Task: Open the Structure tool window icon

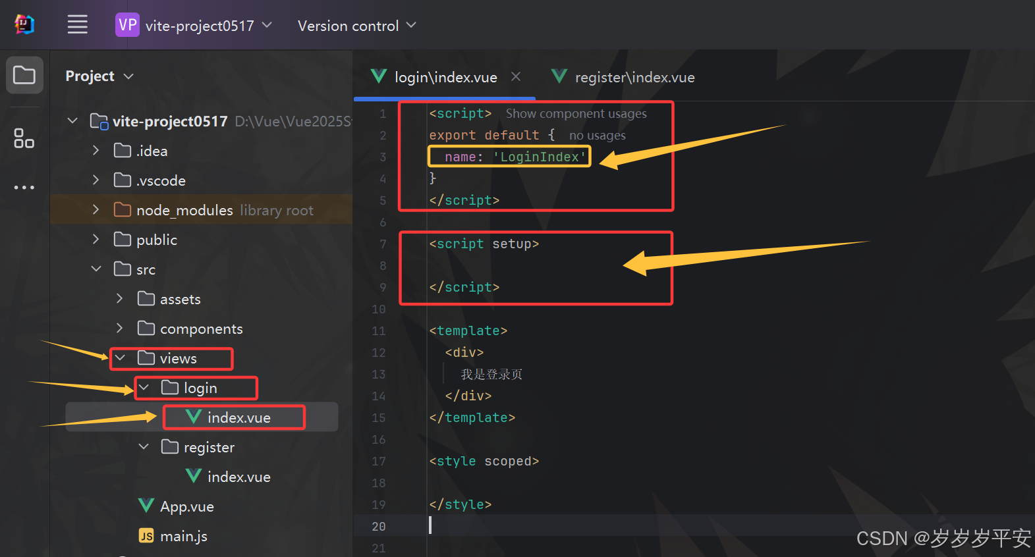Action: [24, 138]
